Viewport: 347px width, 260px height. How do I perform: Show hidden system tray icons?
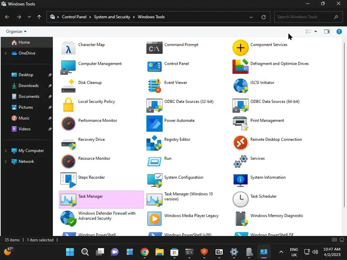coord(281,252)
